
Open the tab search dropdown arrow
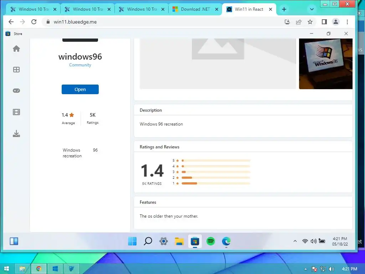tap(312, 9)
